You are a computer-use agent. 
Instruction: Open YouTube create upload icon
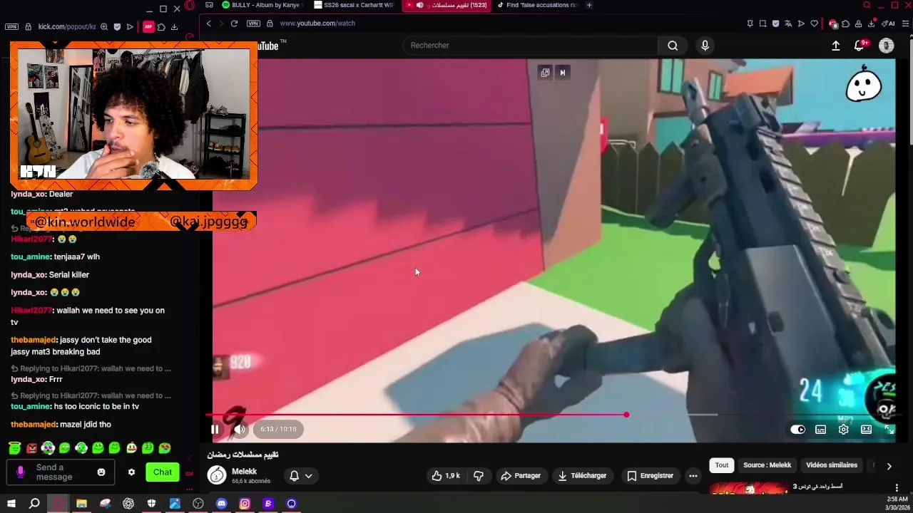coord(836,46)
